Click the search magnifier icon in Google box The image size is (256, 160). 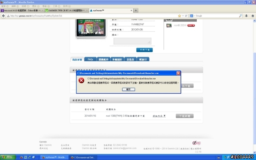click(240, 16)
